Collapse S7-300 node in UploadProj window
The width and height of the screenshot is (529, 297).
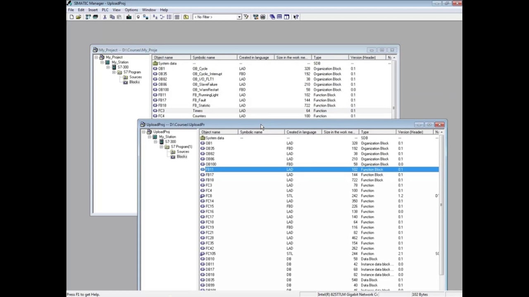coord(155,142)
